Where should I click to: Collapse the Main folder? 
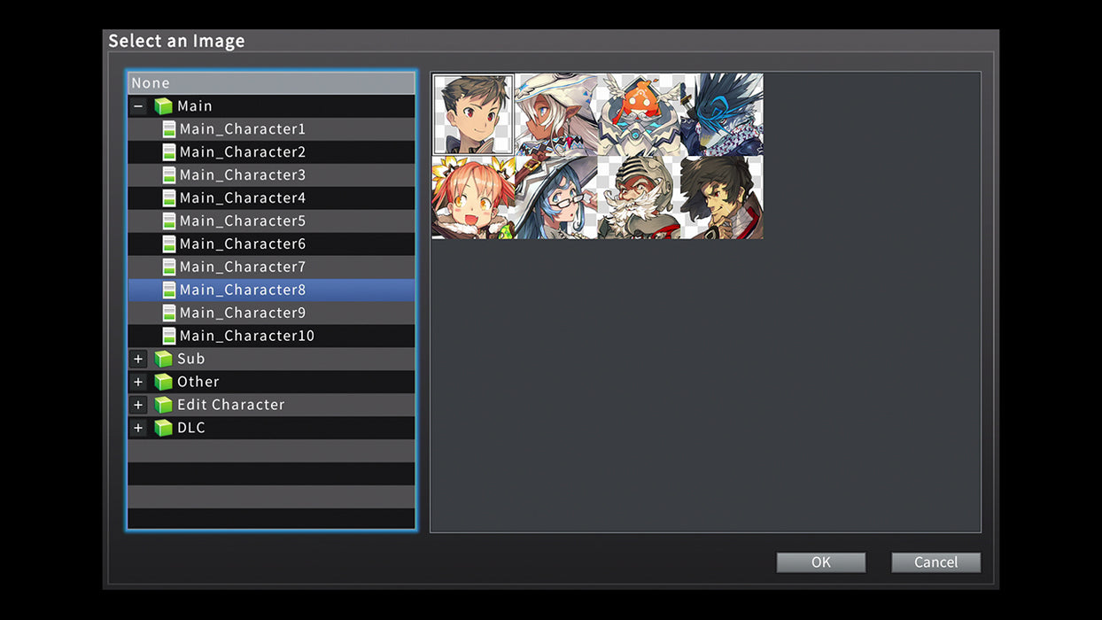click(x=138, y=105)
